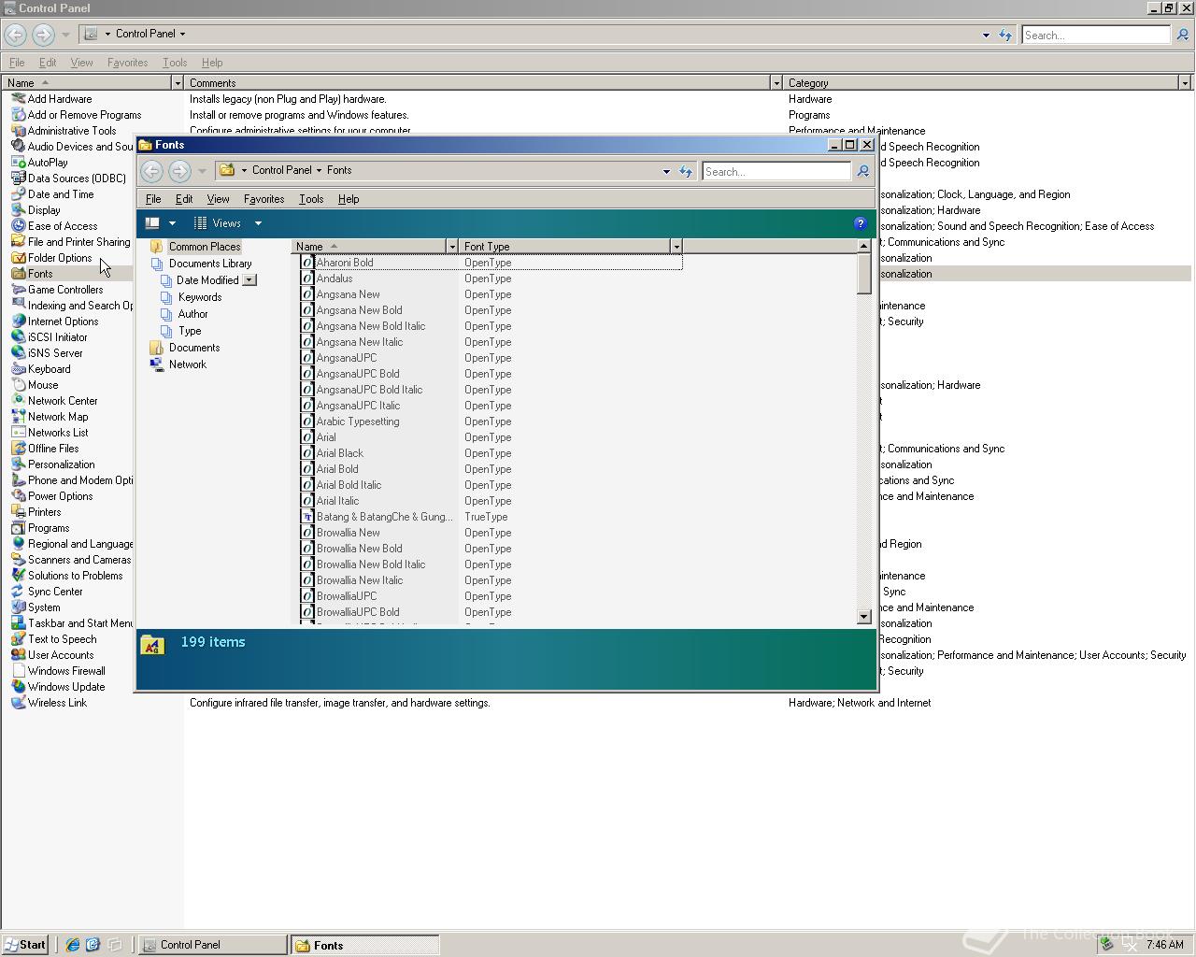This screenshot has width=1196, height=957.
Task: Click the Fonts list scroll down arrow
Action: pos(863,617)
